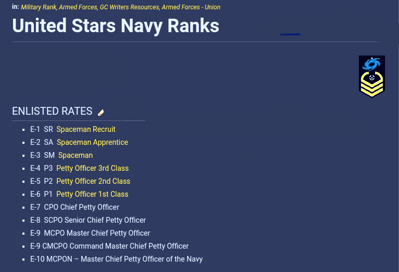Open Armed Forces - Union category
This screenshot has width=399, height=272.
click(x=191, y=7)
